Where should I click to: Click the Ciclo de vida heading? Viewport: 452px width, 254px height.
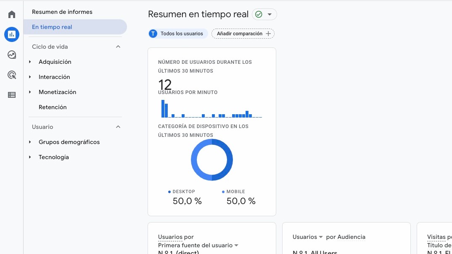[50, 47]
